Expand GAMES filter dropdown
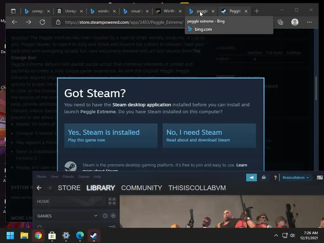 tap(96, 216)
